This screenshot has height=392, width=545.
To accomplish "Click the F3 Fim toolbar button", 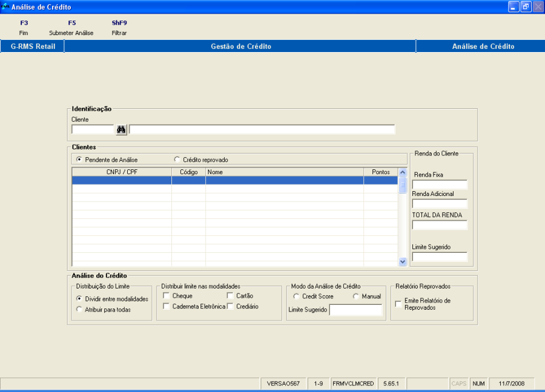I will tap(24, 28).
